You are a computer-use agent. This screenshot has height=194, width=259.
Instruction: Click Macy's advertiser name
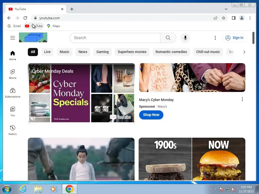(x=162, y=107)
